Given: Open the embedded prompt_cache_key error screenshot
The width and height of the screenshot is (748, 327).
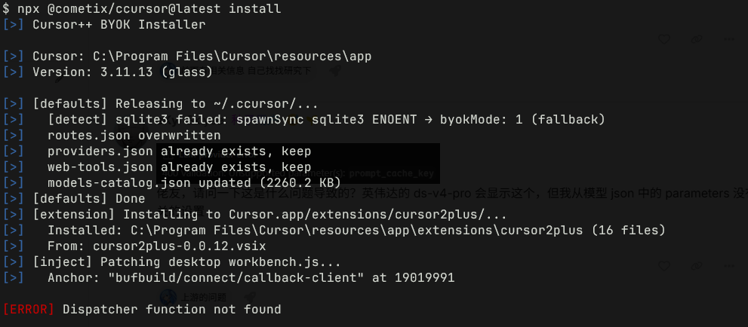Looking at the screenshot, I should pyautogui.click(x=297, y=163).
